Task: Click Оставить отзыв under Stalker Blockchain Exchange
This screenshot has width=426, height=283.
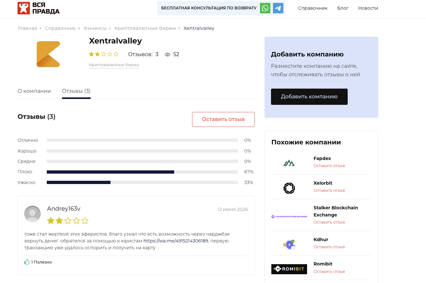Action: coord(329,222)
